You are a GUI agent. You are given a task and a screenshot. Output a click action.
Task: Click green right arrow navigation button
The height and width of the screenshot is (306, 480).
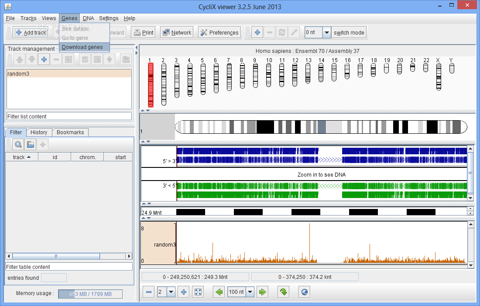click(262, 292)
